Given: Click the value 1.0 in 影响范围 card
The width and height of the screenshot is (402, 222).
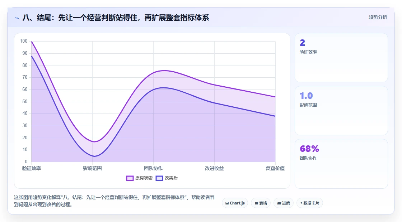Looking at the screenshot, I should point(306,96).
